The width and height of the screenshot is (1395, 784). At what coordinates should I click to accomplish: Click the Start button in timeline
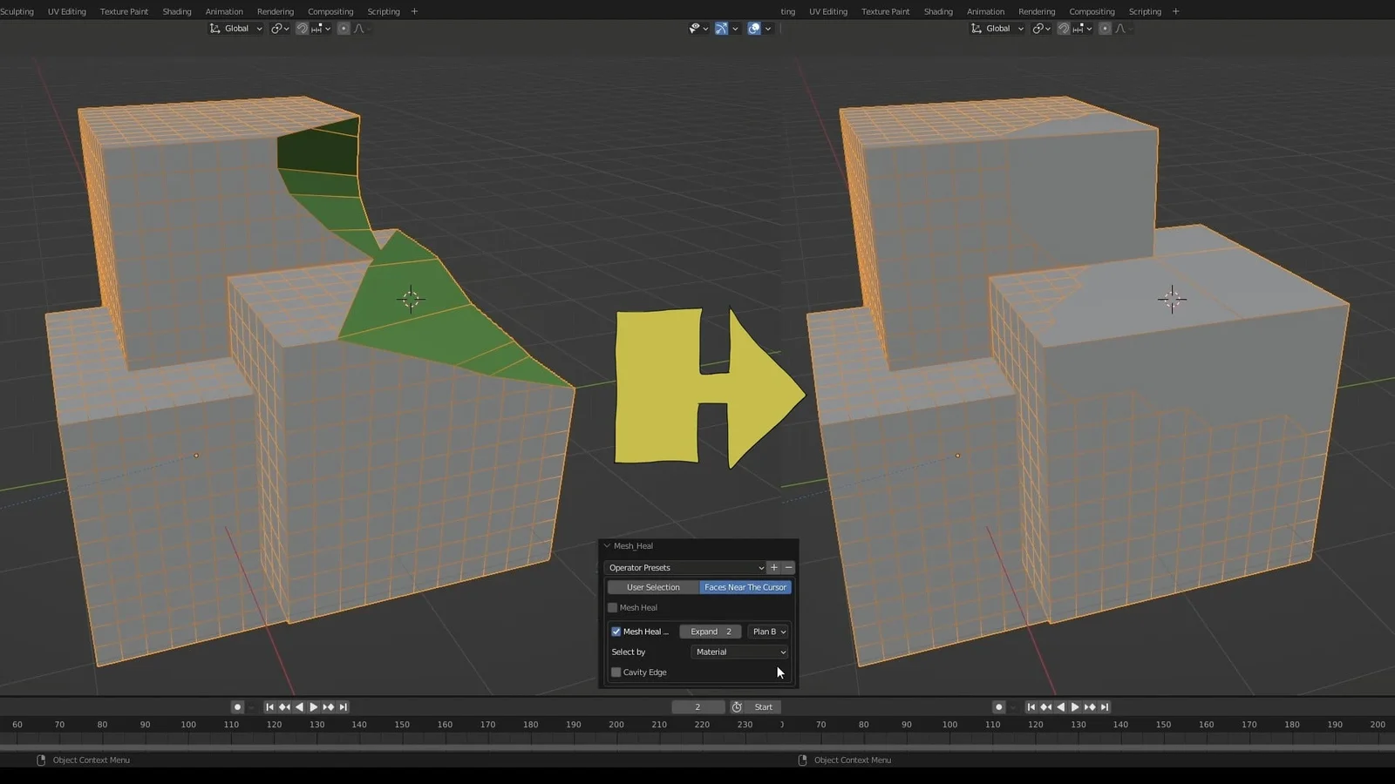click(763, 706)
